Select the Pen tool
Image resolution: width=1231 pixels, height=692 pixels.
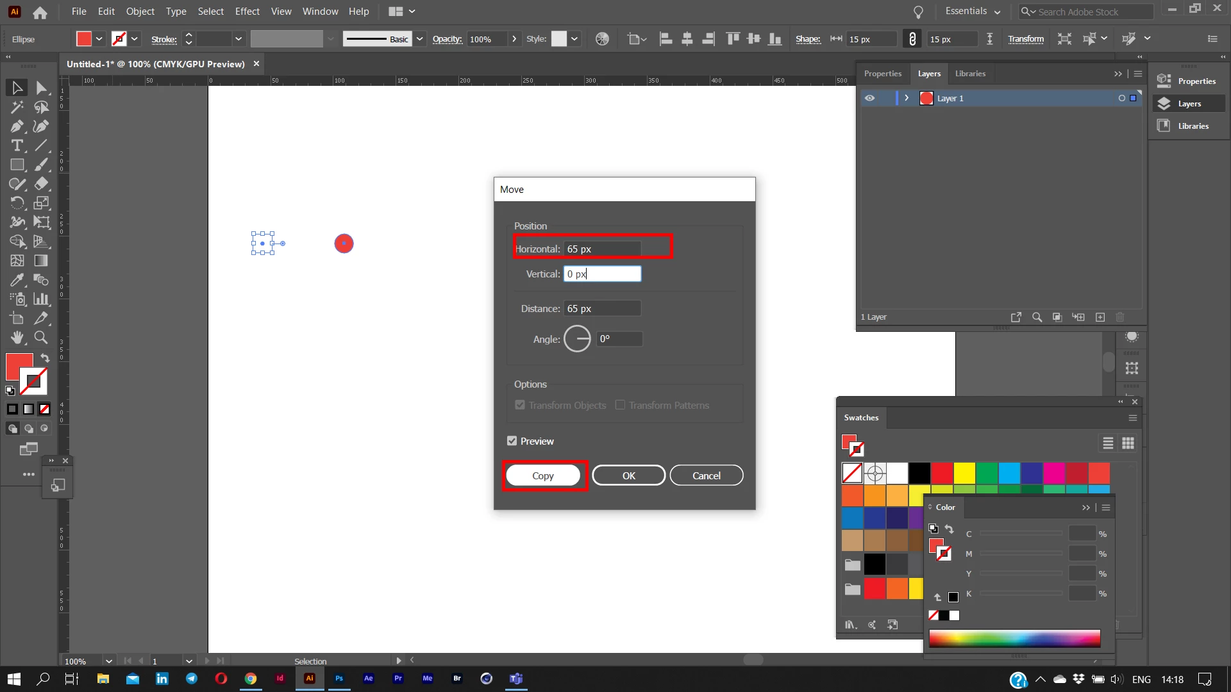pyautogui.click(x=17, y=126)
